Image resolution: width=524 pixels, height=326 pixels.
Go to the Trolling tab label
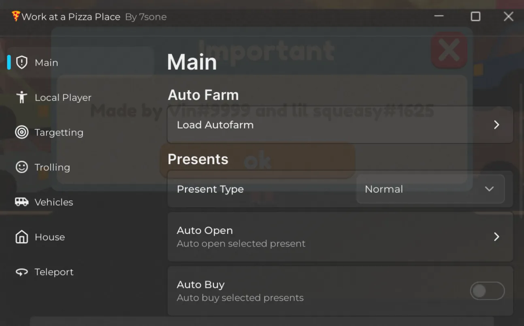pos(52,167)
